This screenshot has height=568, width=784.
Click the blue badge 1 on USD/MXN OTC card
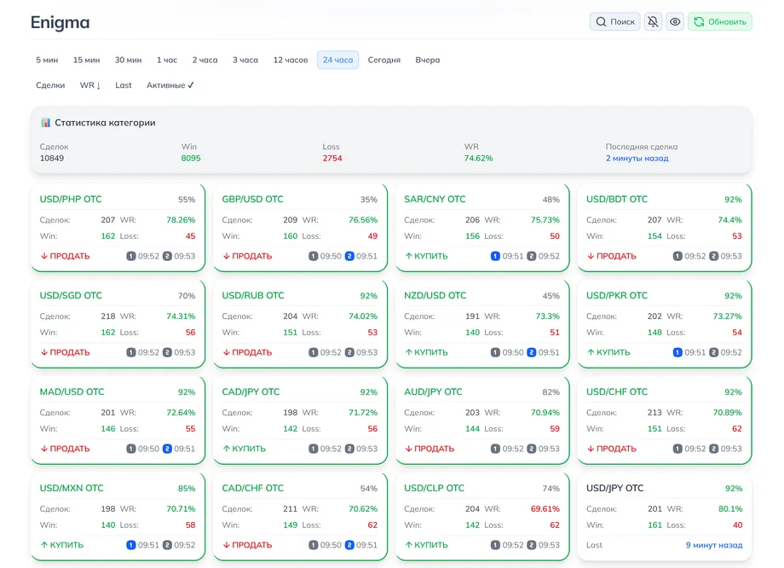click(130, 545)
